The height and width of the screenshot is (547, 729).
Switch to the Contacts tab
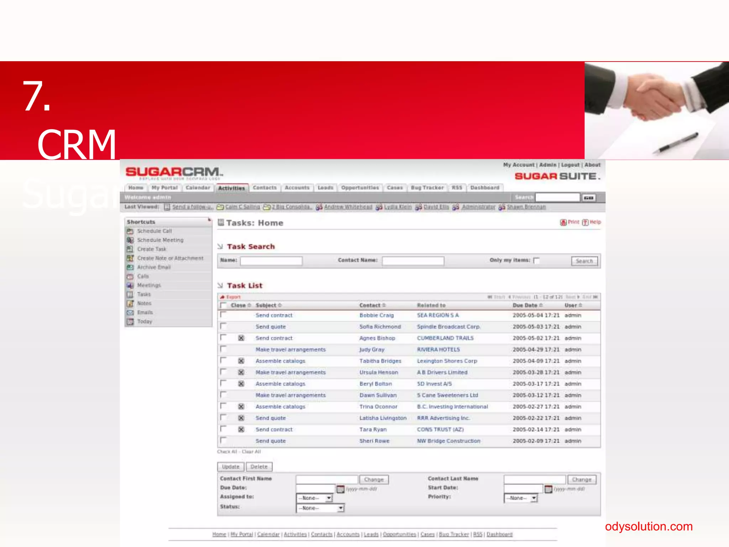coord(264,188)
